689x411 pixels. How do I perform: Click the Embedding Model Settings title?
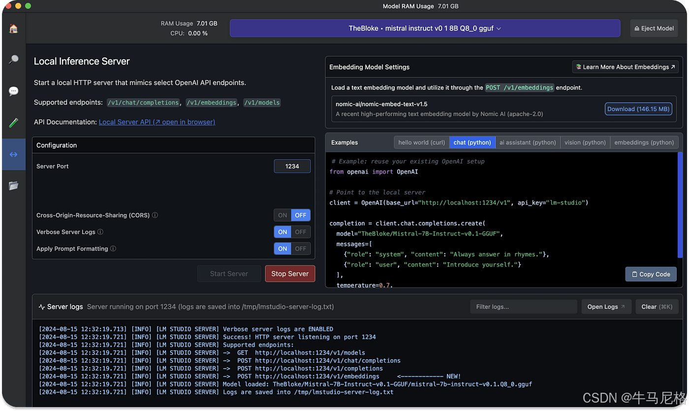369,67
